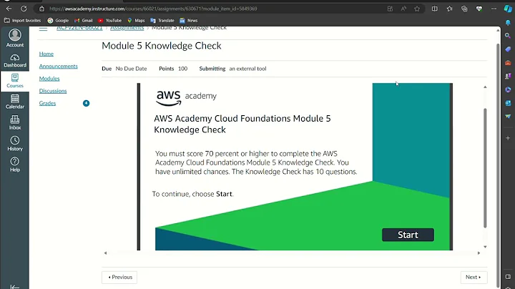Open the Gmail bookmark

(84, 20)
